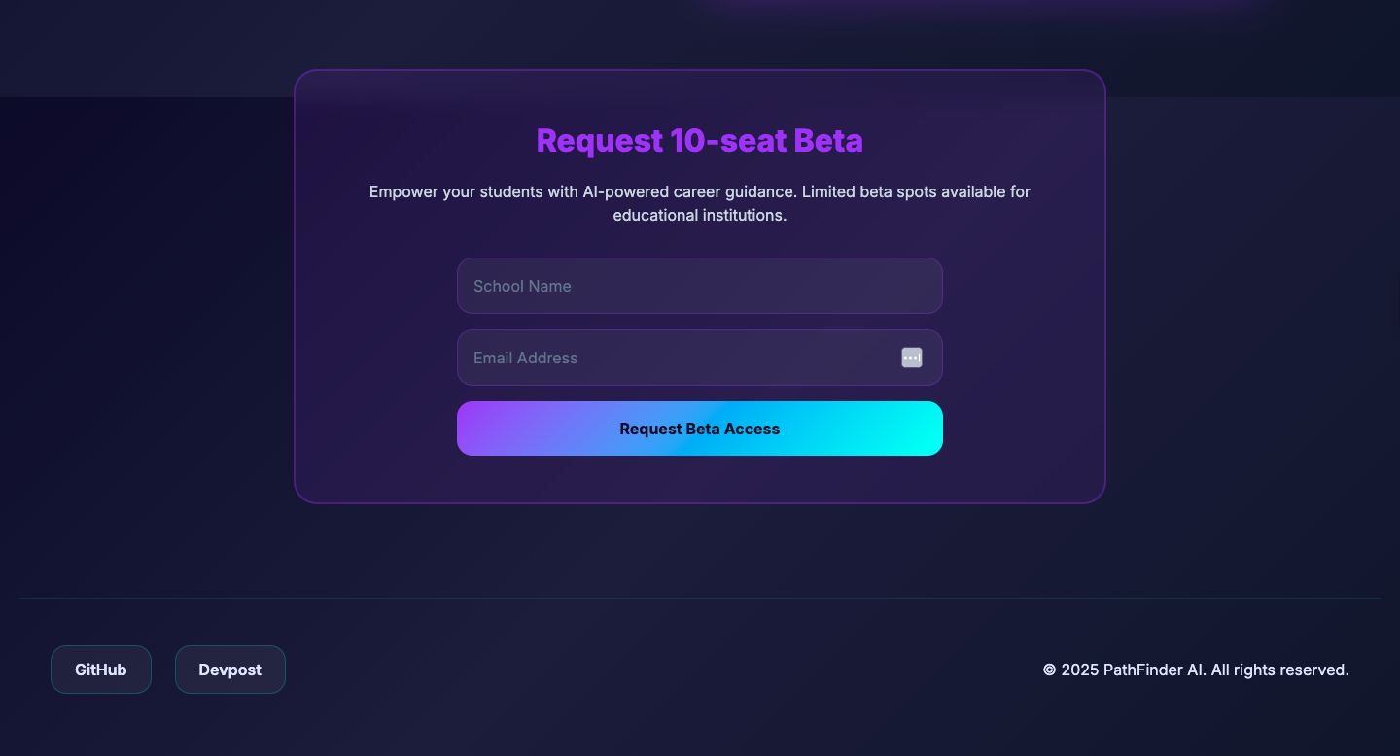Open the Devpost footer link
The image size is (1400, 756).
[x=230, y=670]
